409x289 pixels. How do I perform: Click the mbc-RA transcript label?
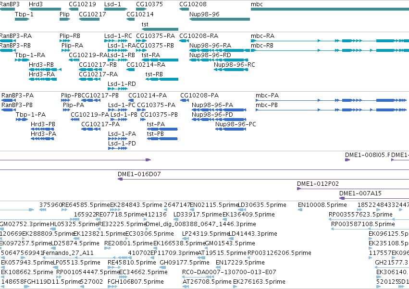[263, 36]
